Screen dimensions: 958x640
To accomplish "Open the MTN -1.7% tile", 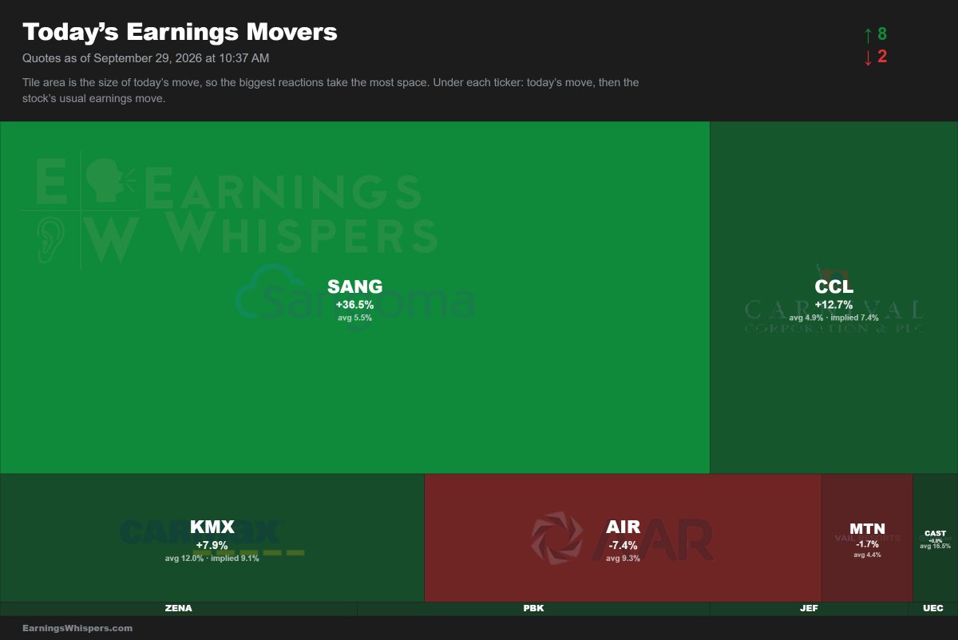I will (x=867, y=538).
